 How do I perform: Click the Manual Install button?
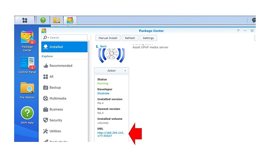click(x=108, y=38)
